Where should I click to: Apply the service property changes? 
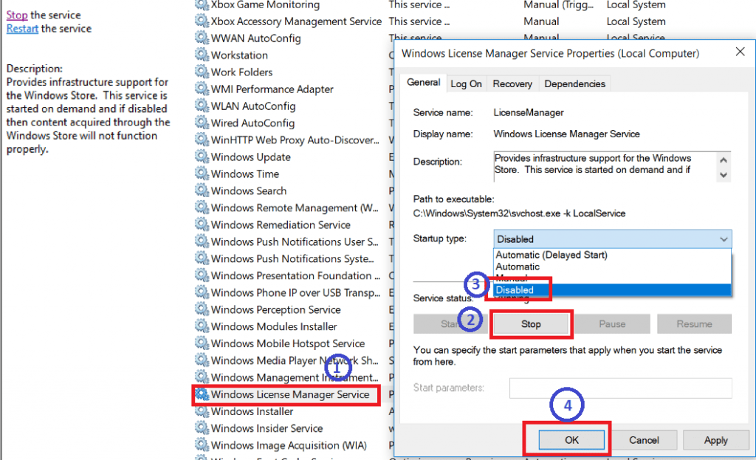[x=715, y=440]
